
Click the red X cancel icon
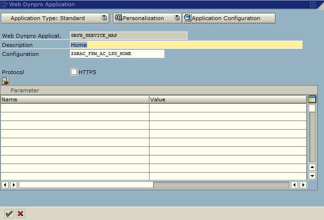pyautogui.click(x=21, y=213)
